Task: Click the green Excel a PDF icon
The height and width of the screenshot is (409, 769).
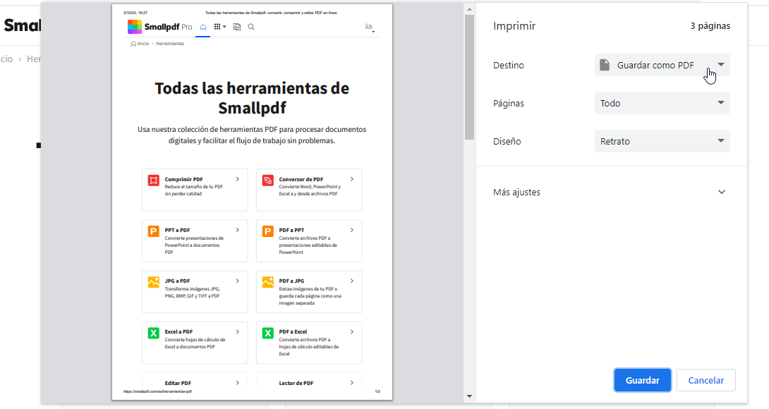Action: tap(153, 332)
